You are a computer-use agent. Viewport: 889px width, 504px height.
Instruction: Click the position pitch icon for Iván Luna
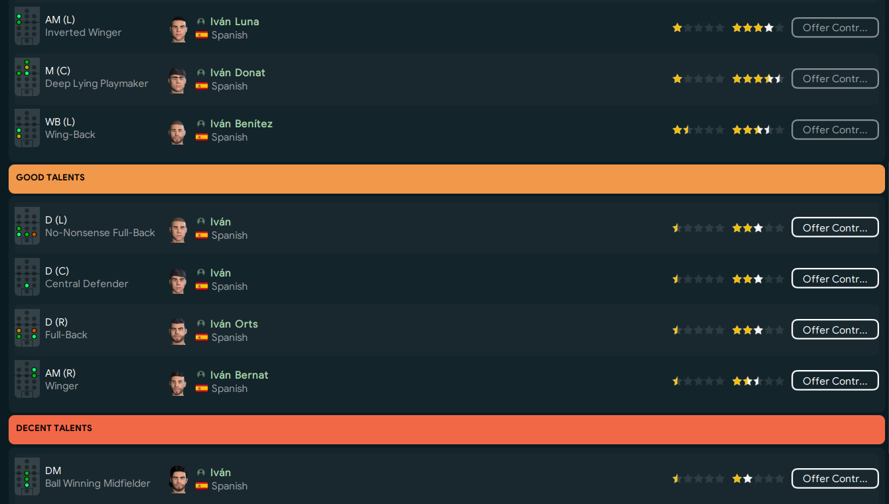[27, 27]
